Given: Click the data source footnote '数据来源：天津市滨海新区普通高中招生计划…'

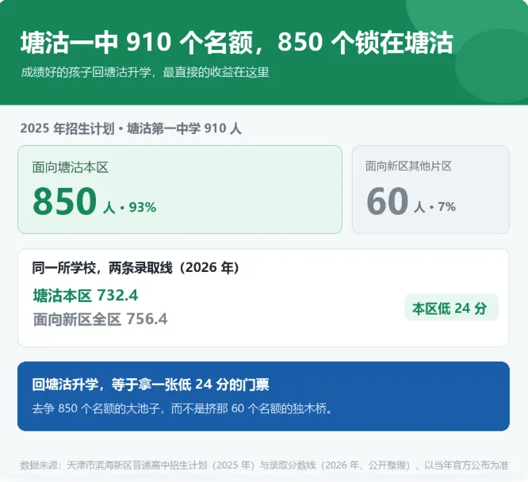Looking at the screenshot, I should click(x=264, y=465).
